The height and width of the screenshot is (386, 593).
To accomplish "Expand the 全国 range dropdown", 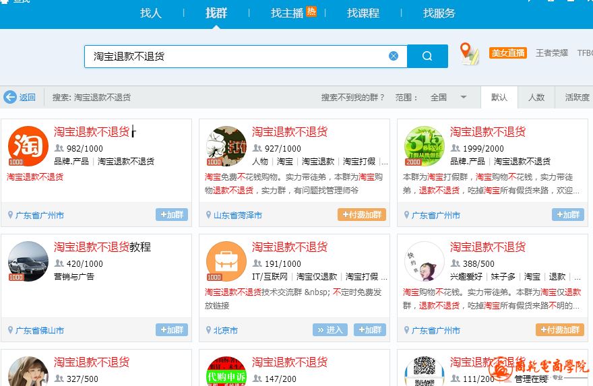I will [463, 97].
